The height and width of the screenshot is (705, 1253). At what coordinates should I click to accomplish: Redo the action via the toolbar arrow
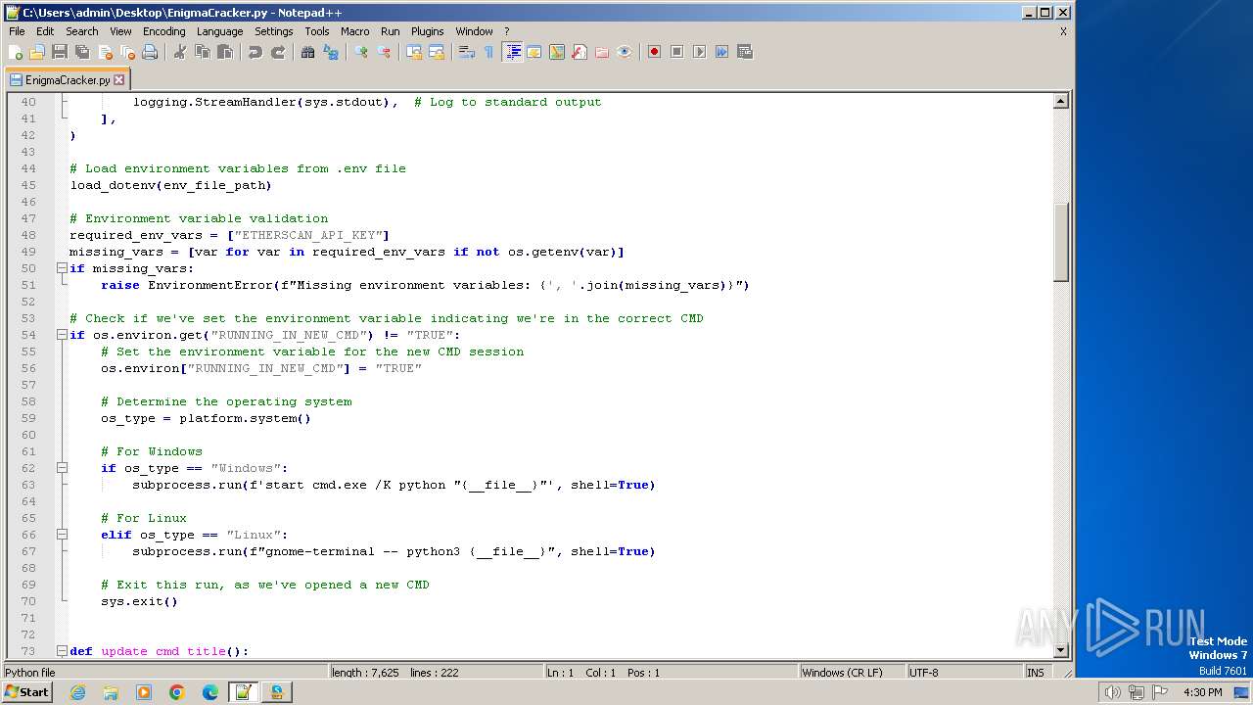[278, 52]
